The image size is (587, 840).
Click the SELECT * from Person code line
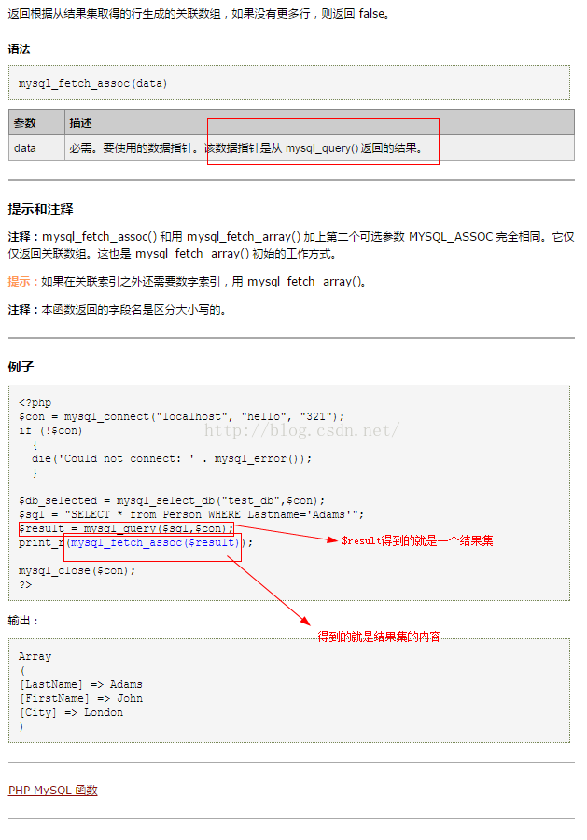tap(191, 514)
